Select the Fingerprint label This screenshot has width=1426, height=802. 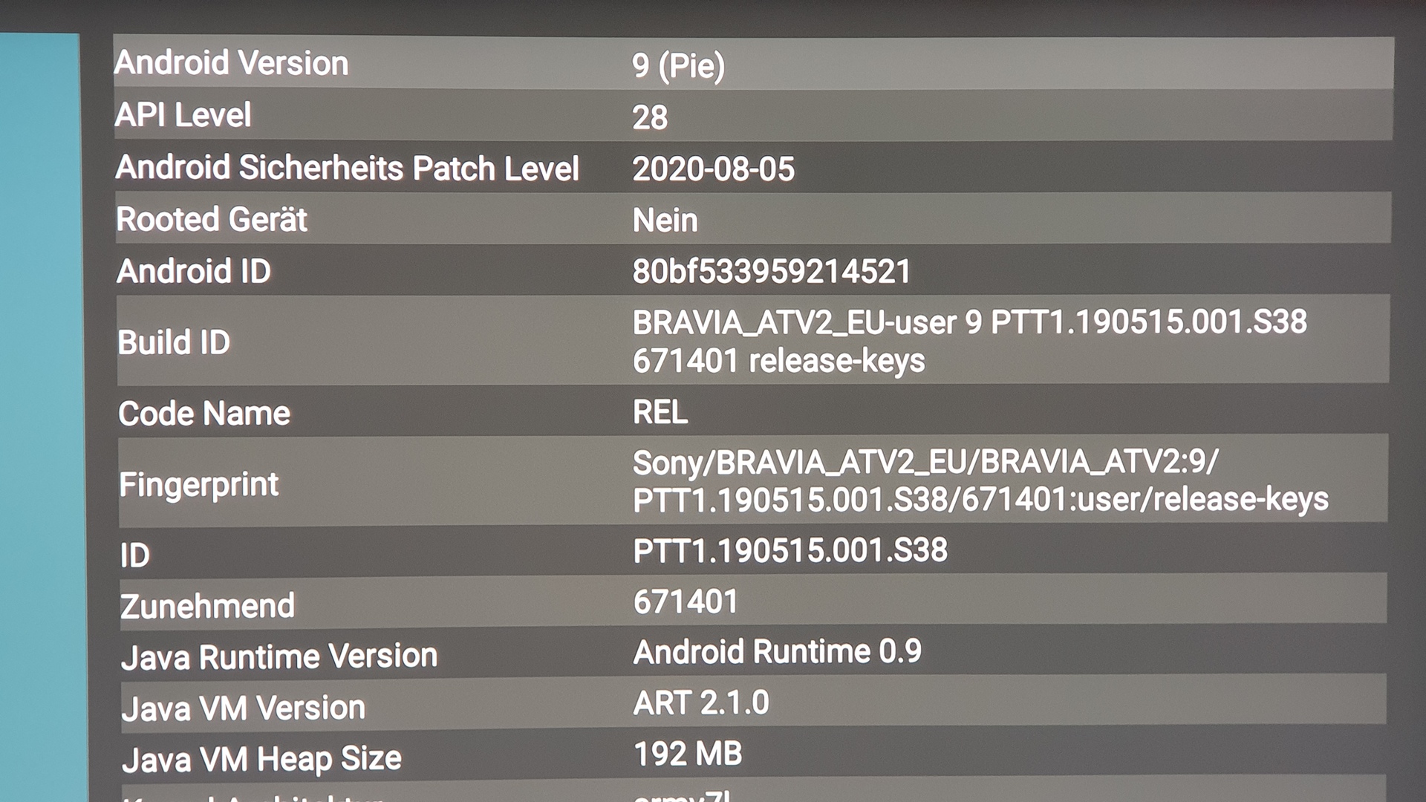point(199,485)
